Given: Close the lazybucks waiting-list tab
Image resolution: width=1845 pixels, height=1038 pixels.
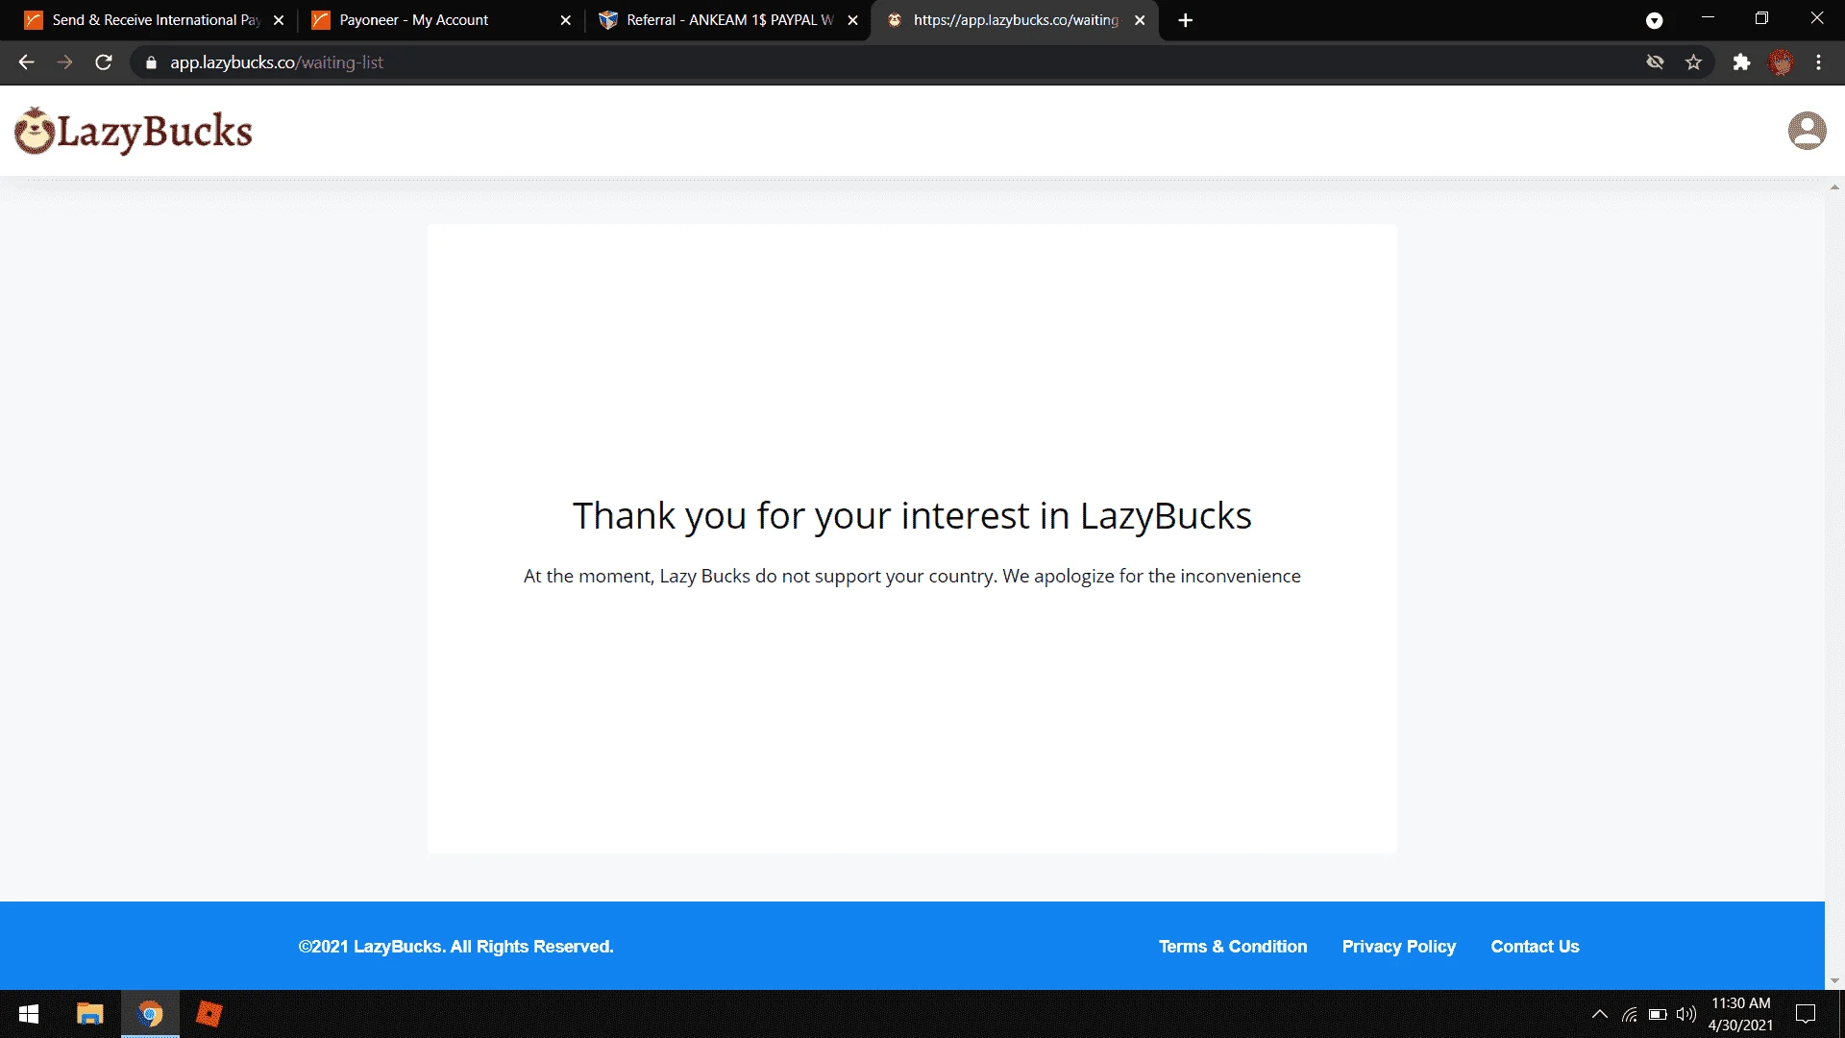Looking at the screenshot, I should (1140, 20).
